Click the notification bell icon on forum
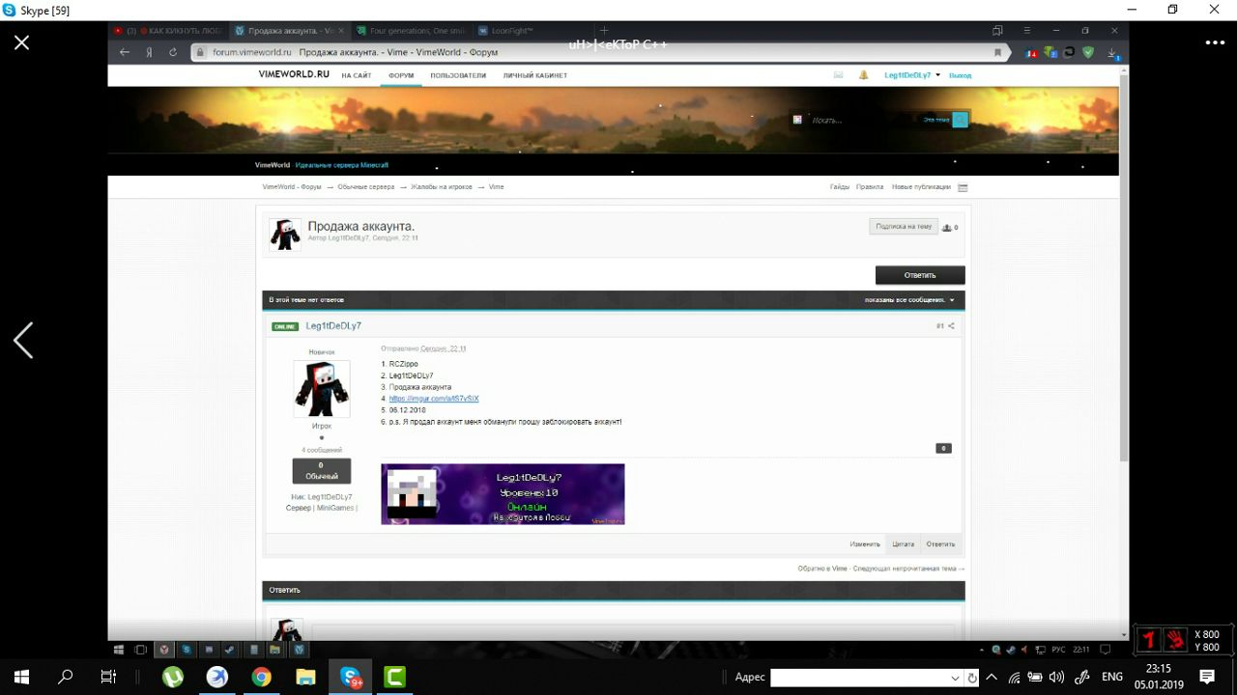Viewport: 1237px width, 695px height. point(863,75)
